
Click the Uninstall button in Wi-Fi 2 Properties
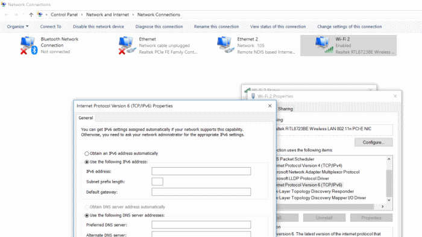[324, 218]
